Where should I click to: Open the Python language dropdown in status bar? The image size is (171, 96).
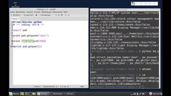[37, 86]
